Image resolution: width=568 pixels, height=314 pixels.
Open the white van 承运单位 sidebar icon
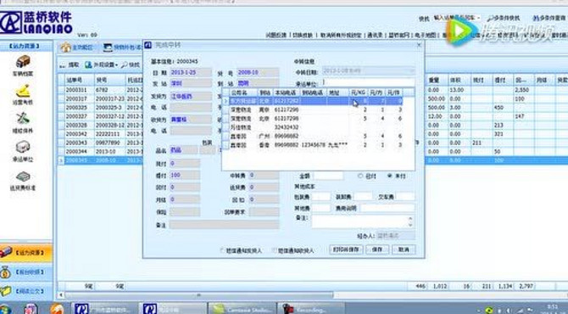[23, 147]
